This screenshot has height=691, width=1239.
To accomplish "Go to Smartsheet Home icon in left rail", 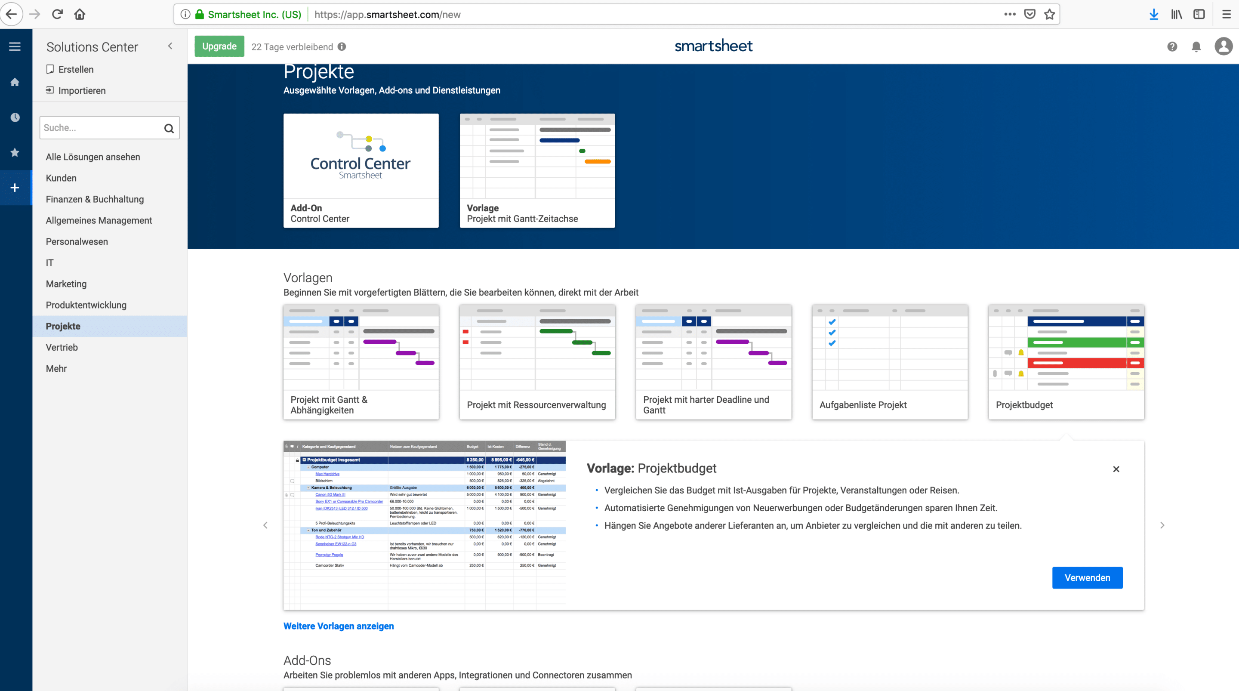I will [x=15, y=82].
